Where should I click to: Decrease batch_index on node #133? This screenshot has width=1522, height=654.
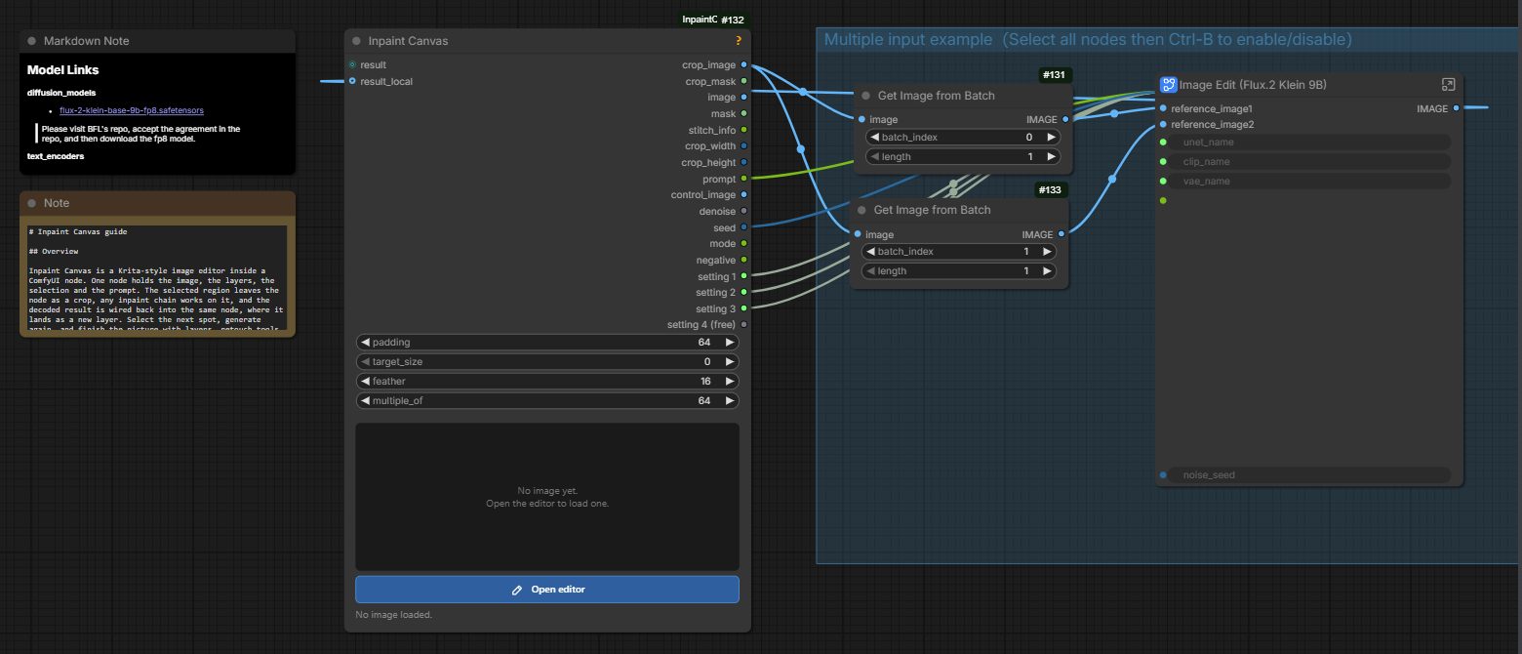point(870,252)
